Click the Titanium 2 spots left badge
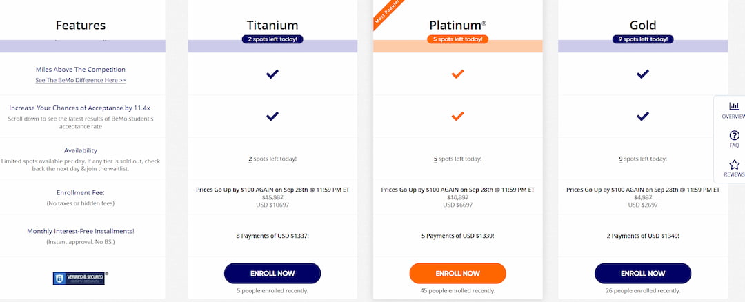The width and height of the screenshot is (745, 302). click(x=272, y=39)
